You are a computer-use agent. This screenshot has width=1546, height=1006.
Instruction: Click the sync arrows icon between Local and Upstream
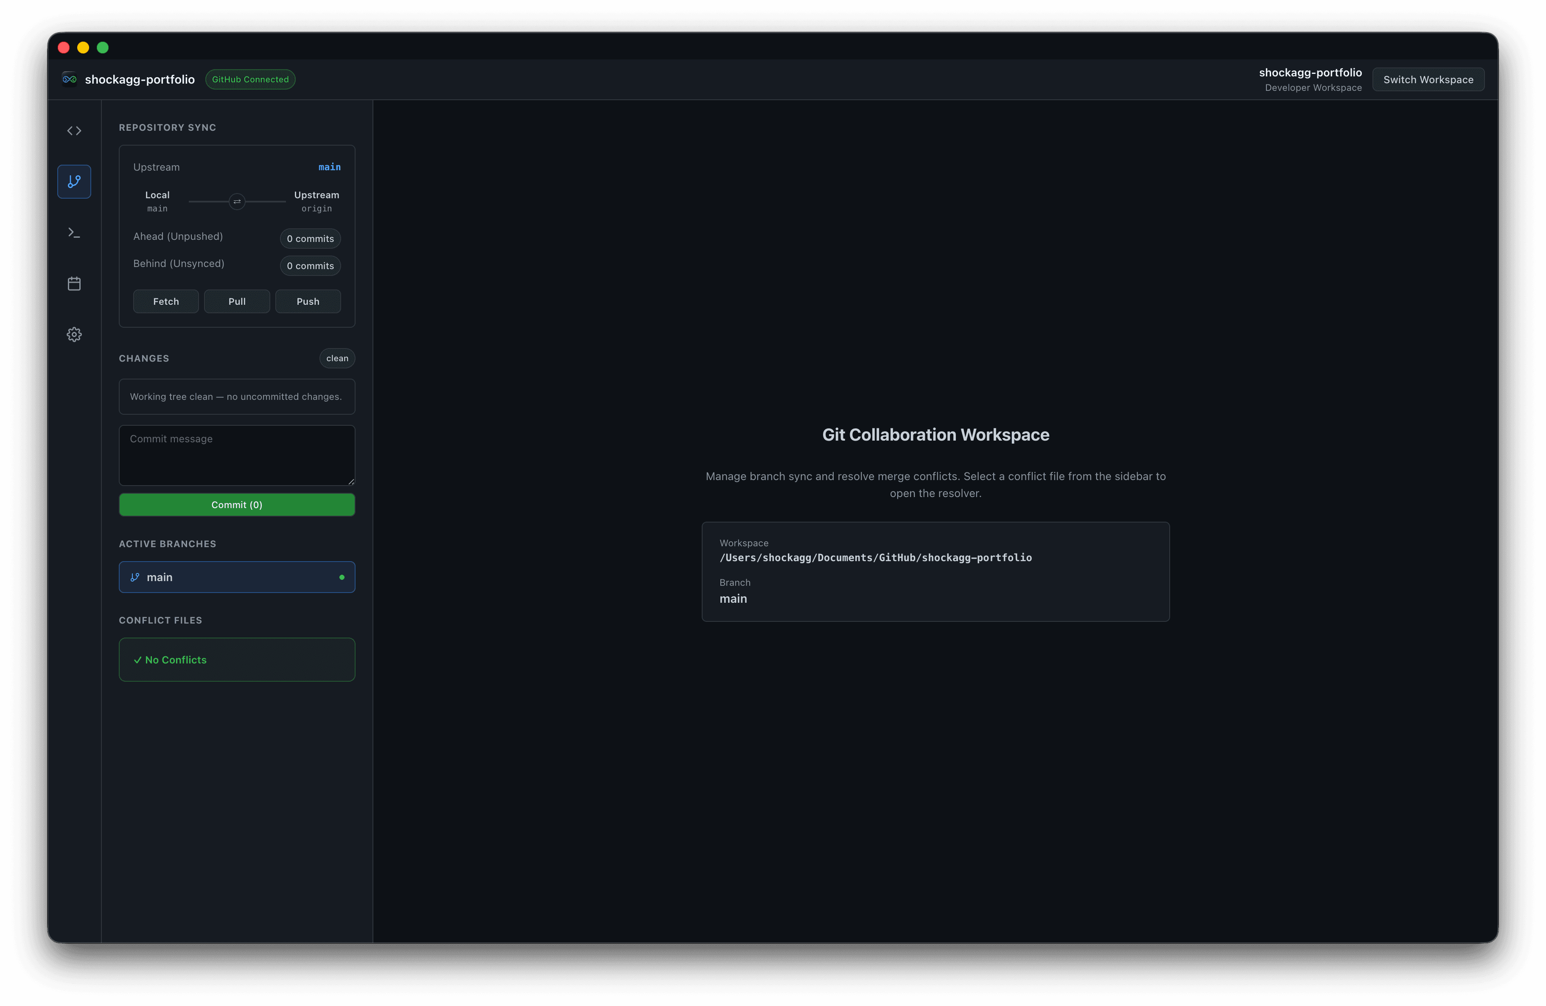(237, 202)
